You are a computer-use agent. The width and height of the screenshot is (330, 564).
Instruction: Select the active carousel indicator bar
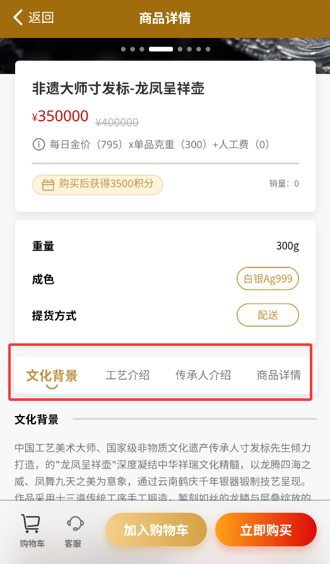pos(161,49)
